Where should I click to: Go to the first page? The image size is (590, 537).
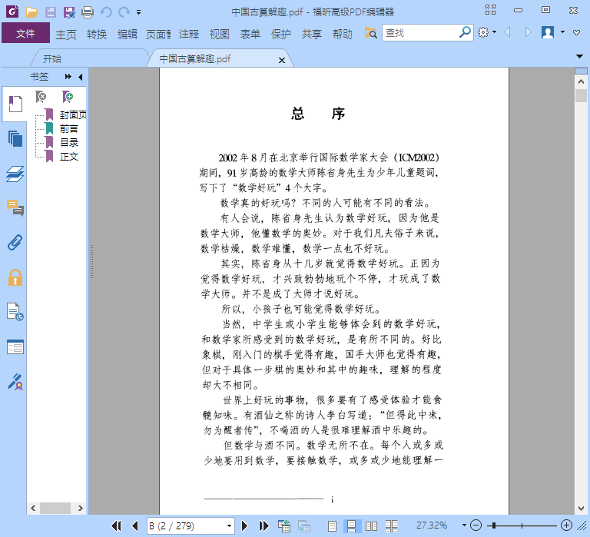pos(116,525)
